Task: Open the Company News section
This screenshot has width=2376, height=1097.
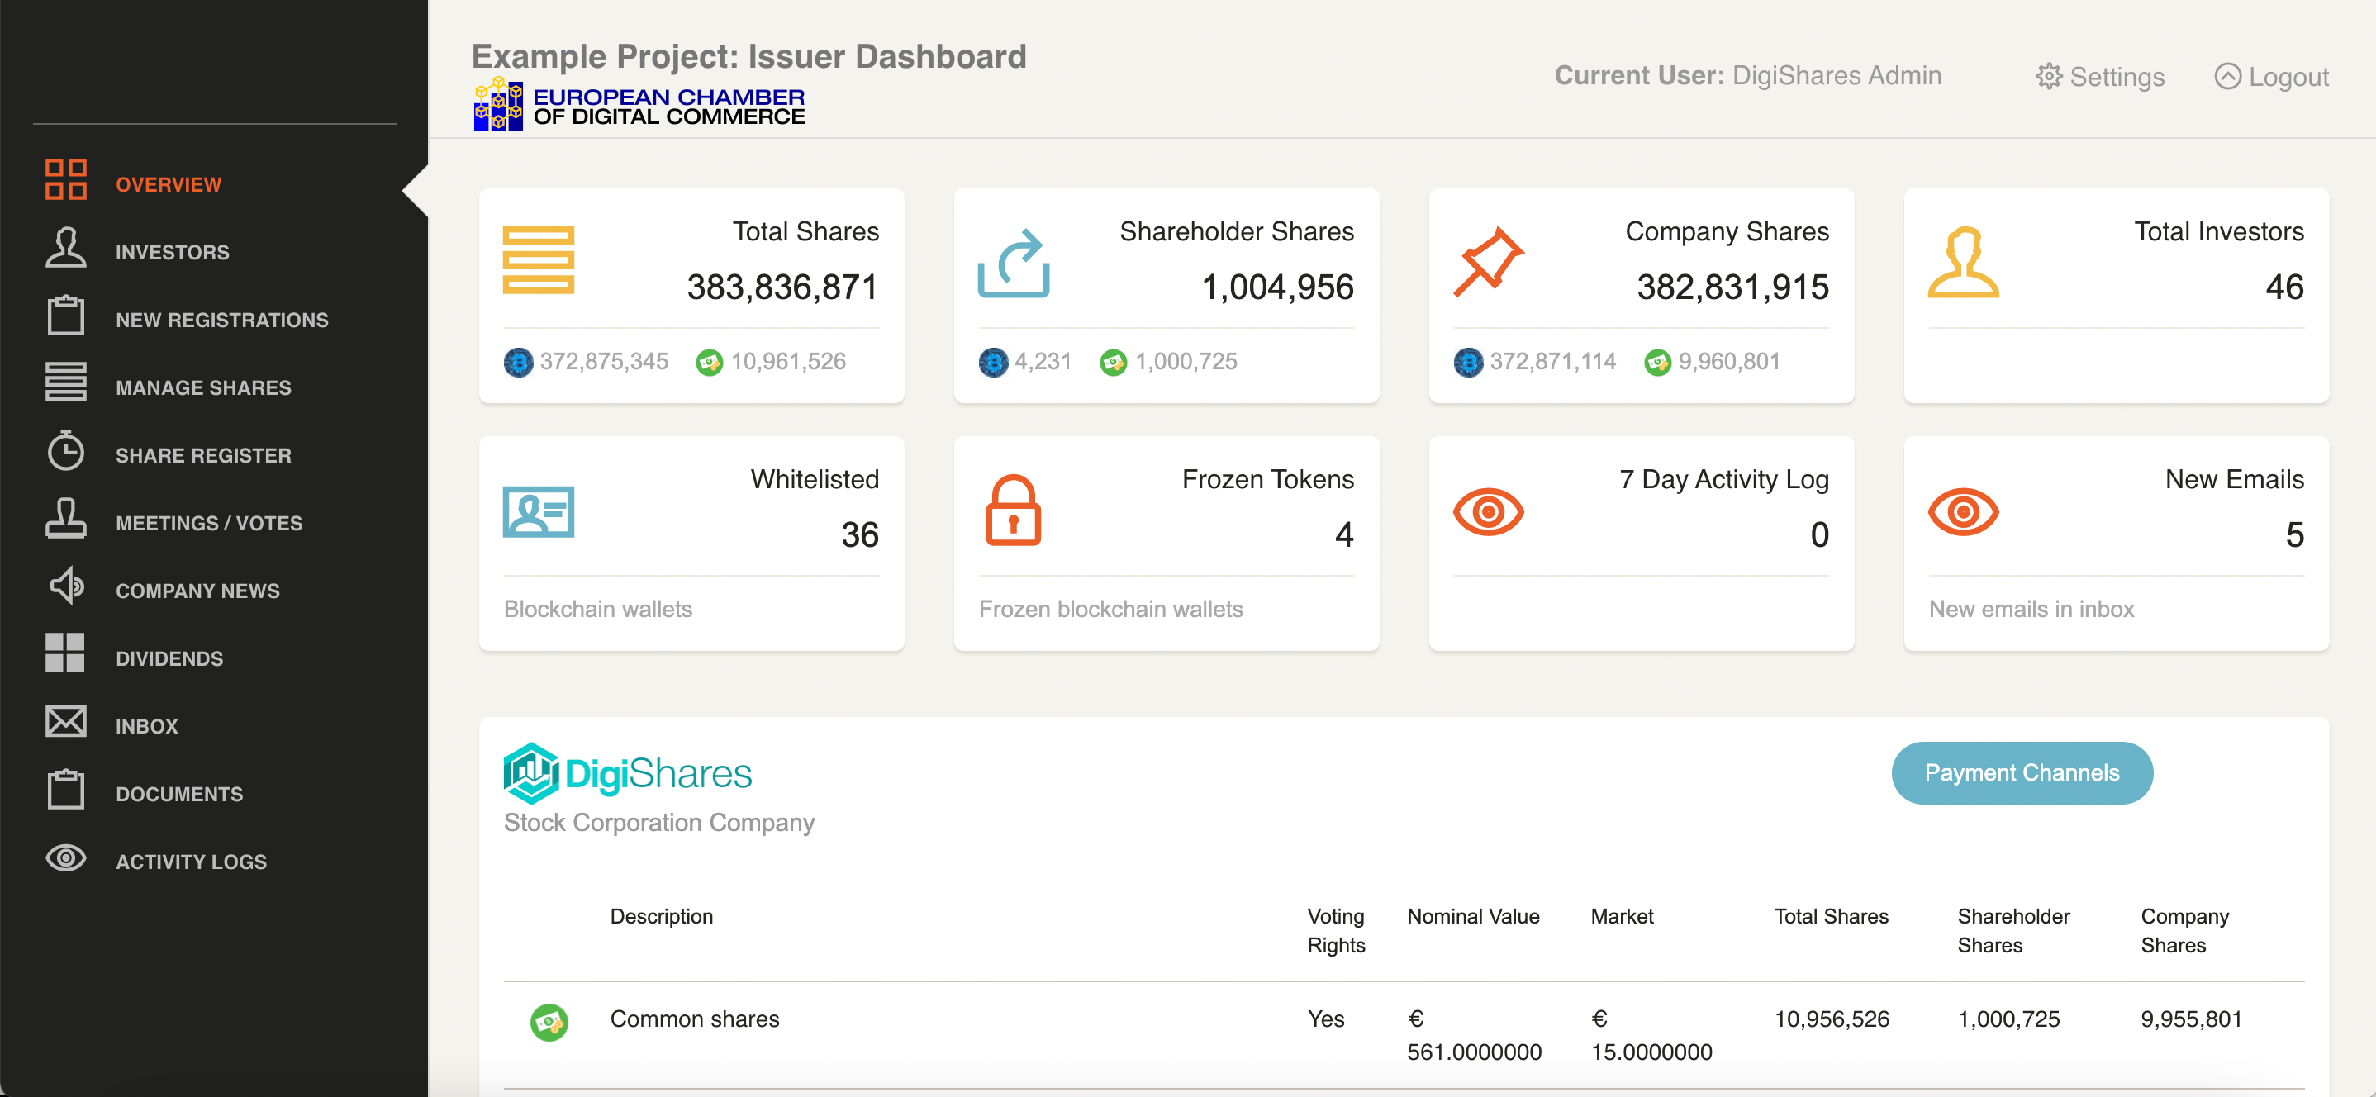Action: coord(197,591)
